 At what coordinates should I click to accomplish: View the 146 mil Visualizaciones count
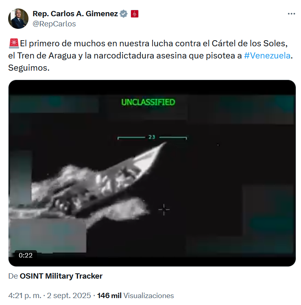pos(135,296)
